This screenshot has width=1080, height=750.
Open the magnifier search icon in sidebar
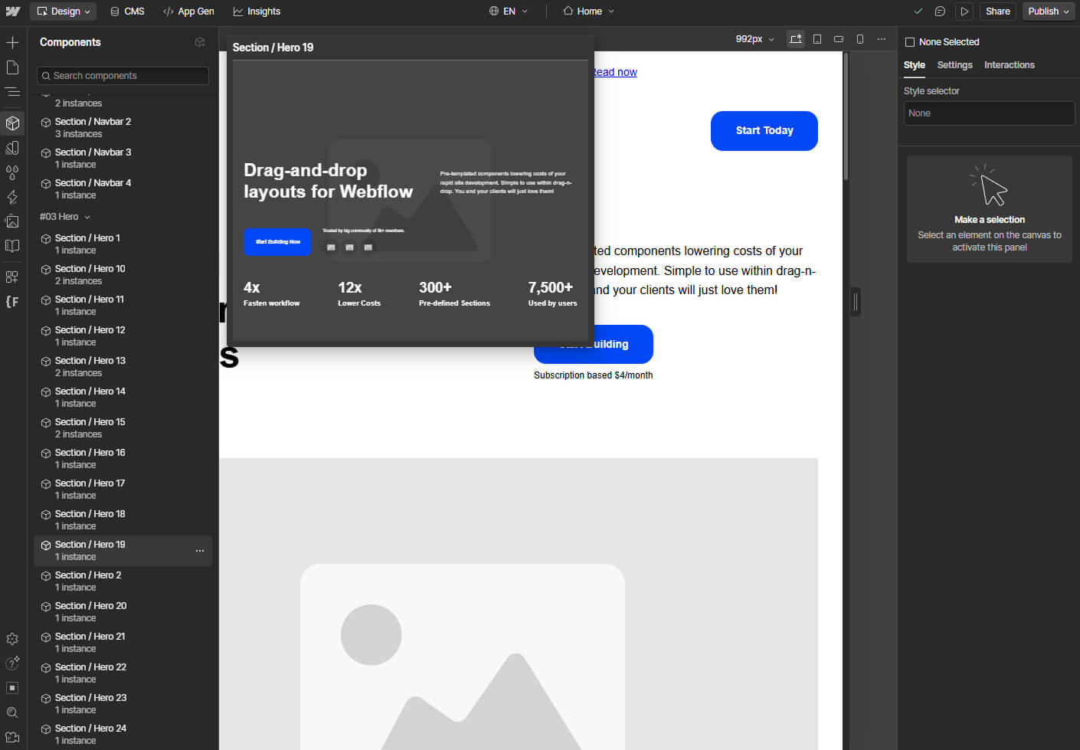12,712
